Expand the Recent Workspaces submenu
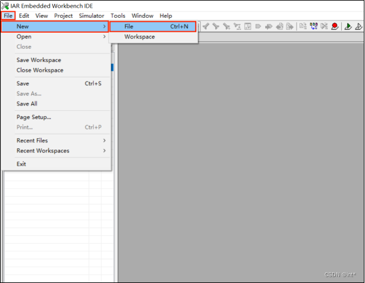Viewport: 365px width, 283px height. (x=56, y=151)
